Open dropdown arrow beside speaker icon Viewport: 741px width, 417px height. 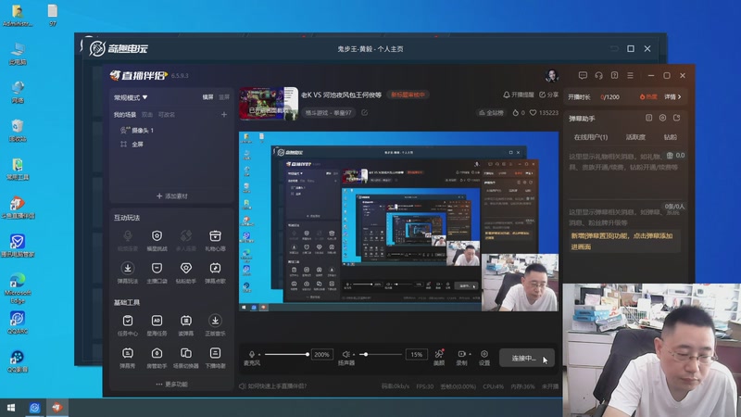(x=354, y=355)
